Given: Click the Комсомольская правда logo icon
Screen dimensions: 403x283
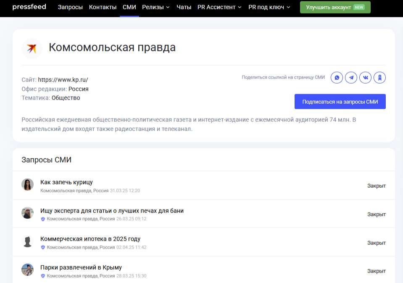Looking at the screenshot, I should (32, 49).
